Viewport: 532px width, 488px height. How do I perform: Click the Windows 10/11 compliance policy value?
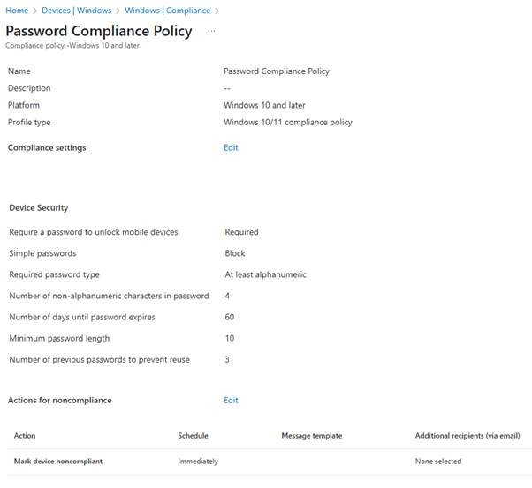click(x=288, y=123)
